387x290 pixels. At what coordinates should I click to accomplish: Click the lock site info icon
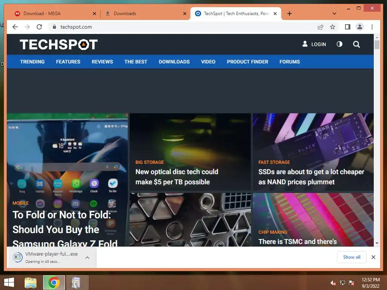pyautogui.click(x=54, y=27)
